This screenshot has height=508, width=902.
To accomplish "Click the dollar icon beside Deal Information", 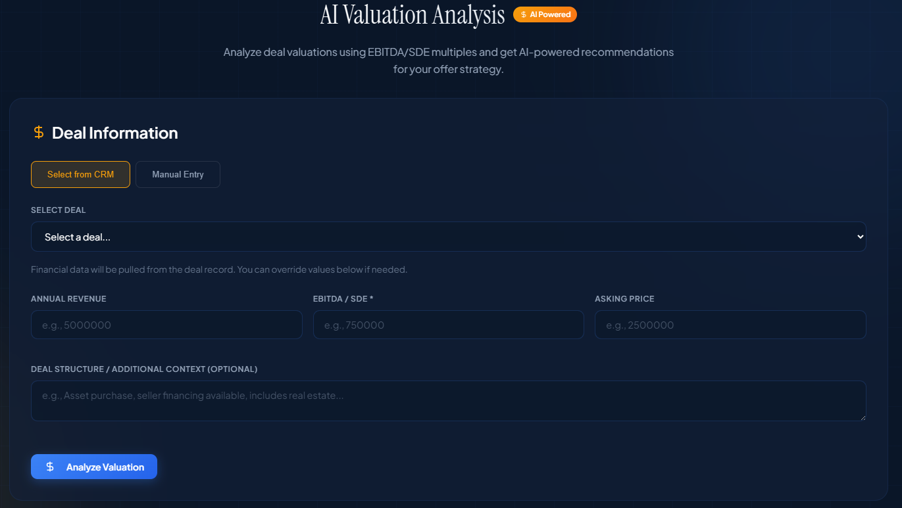I will point(38,132).
